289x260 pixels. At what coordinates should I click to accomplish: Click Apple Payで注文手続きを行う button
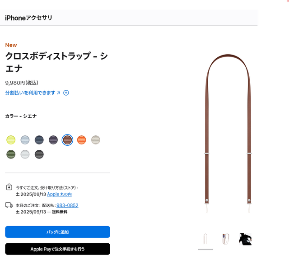click(x=57, y=249)
